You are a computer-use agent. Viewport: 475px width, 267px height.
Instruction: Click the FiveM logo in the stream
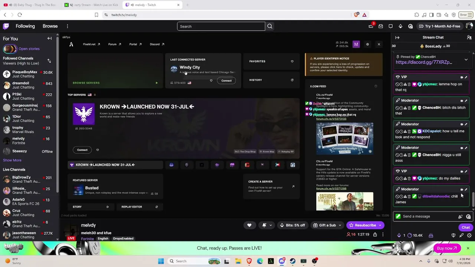pyautogui.click(x=71, y=44)
